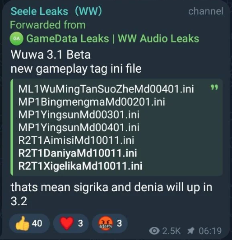The image size is (232, 240).
Task: Click the quote marks icon in block
Action: 214,88
